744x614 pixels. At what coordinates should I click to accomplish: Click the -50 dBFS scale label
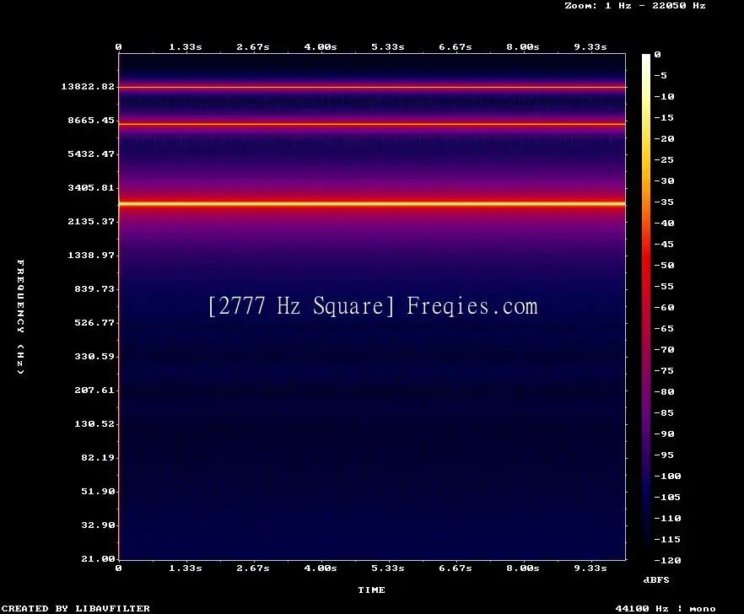coord(664,265)
